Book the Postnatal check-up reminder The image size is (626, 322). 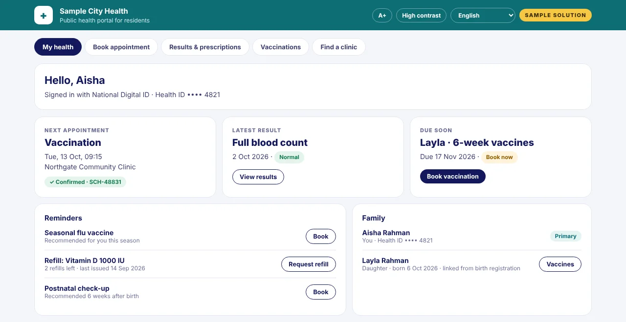[x=321, y=292]
